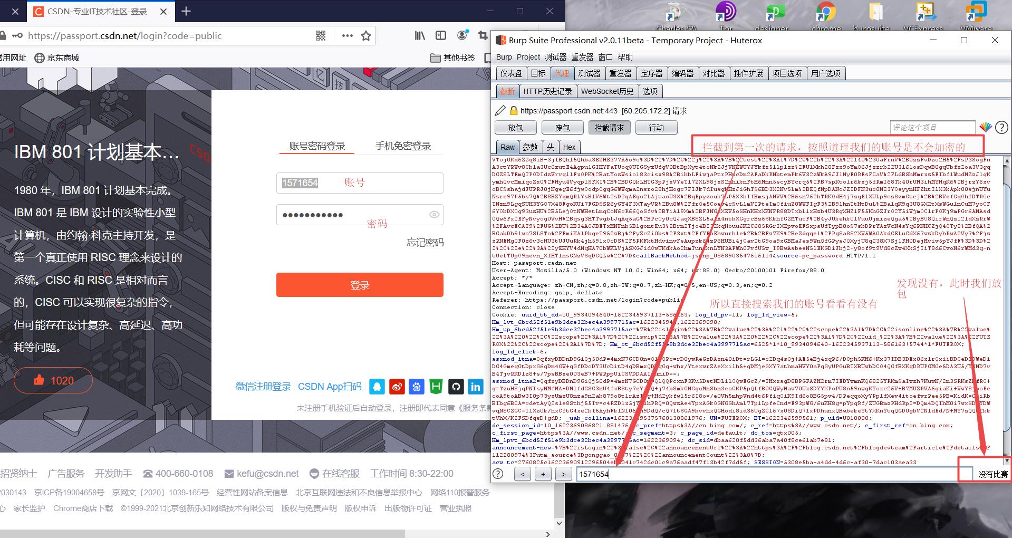Image resolution: width=1012 pixels, height=538 pixels.
Task: Sign in with the GitHub icon
Action: pos(456,387)
